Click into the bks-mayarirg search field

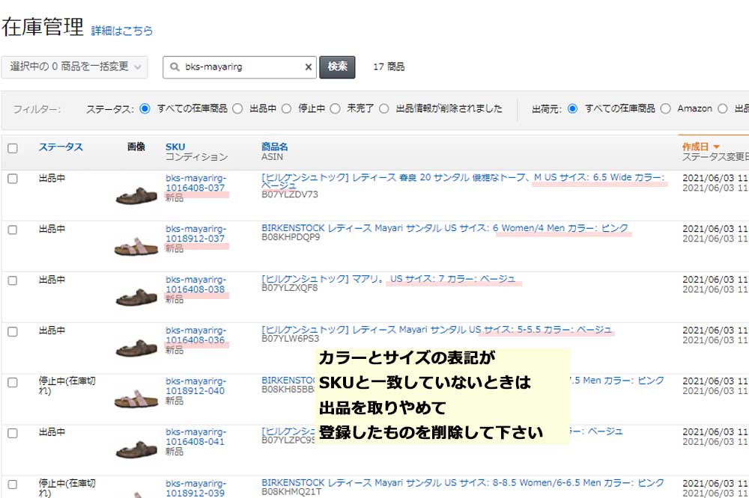(241, 67)
